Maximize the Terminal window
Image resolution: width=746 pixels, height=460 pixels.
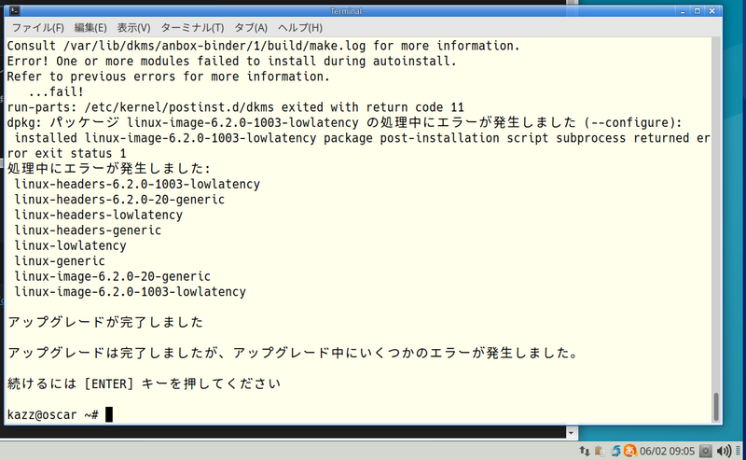click(697, 11)
